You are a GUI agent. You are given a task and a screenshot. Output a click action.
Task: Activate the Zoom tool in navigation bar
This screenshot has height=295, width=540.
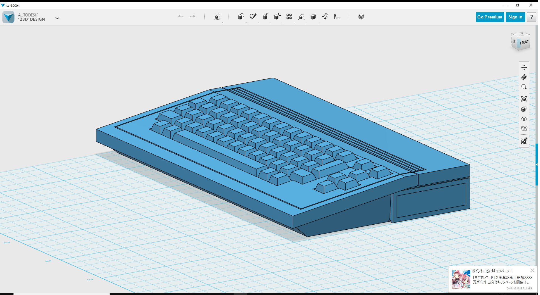[x=524, y=87]
